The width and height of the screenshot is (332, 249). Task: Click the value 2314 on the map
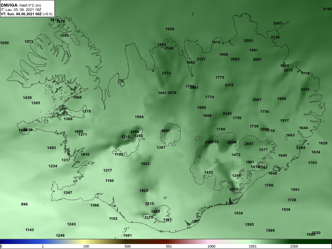tap(231, 142)
